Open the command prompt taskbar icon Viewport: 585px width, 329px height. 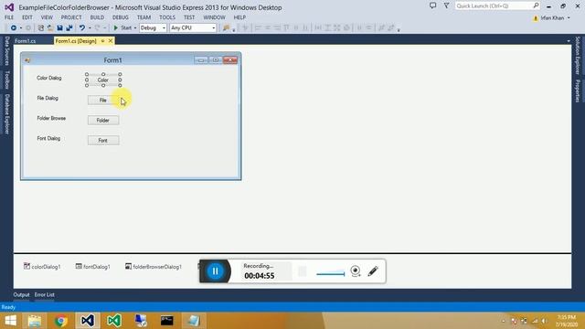(166, 321)
